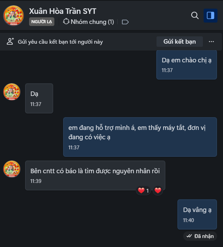223x247 pixels.
Task: Click the Xuân Hòa Trần SYT name title
Action: (x=63, y=11)
